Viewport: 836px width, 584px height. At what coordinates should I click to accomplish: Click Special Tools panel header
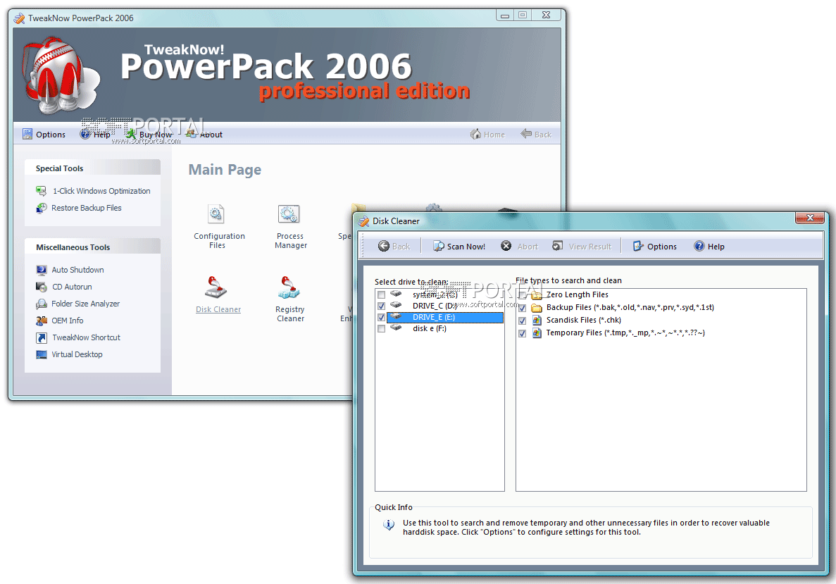[92, 168]
